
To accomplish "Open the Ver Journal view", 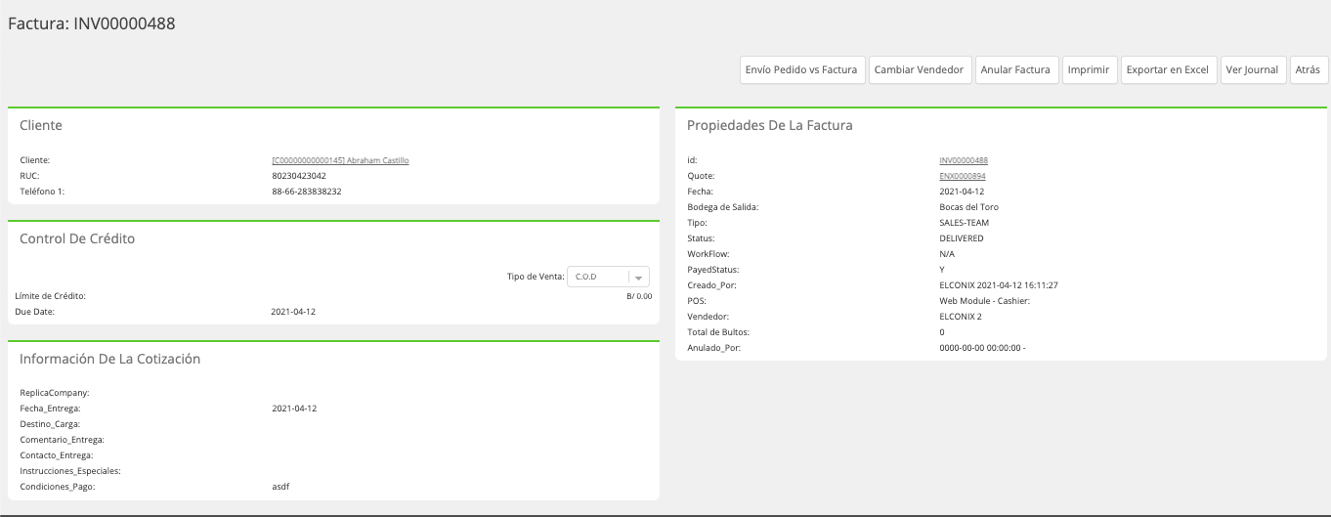I will pyautogui.click(x=1254, y=69).
